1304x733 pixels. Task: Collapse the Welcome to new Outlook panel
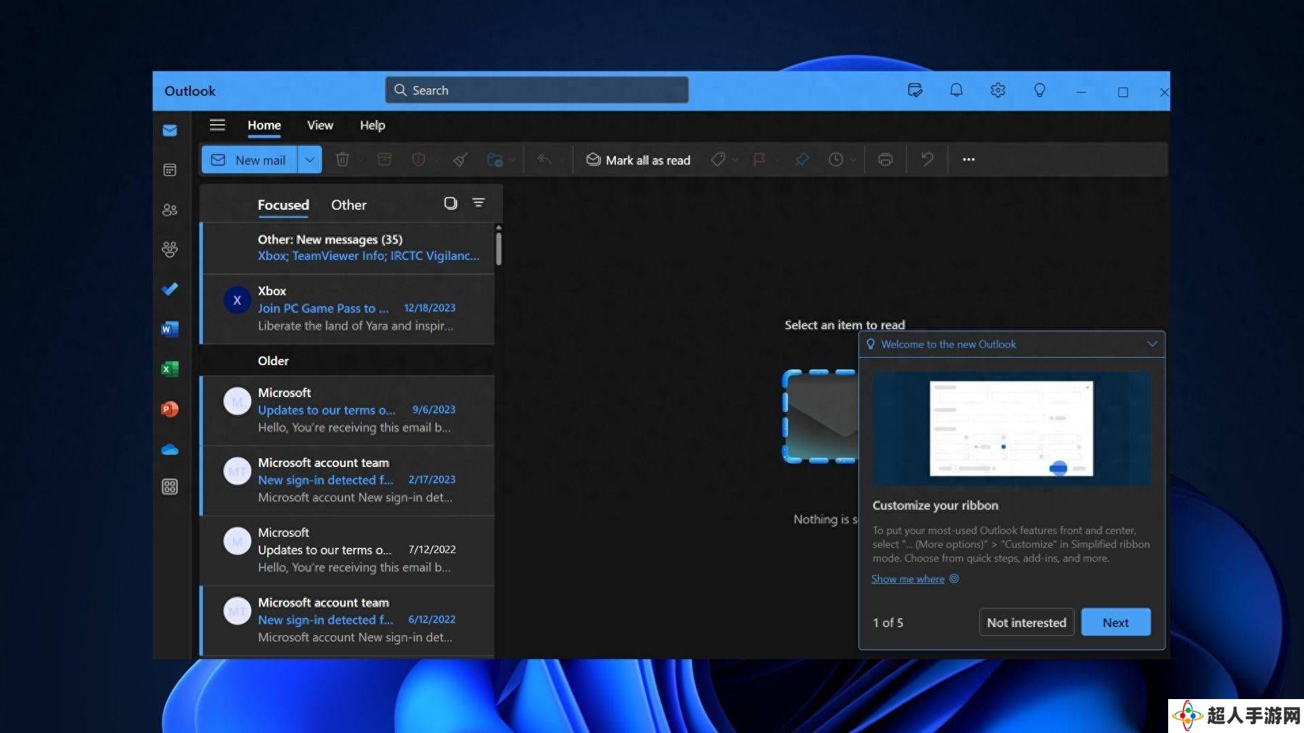[1152, 343]
